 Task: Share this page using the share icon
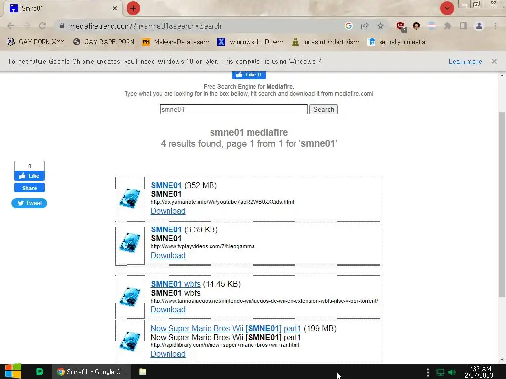coord(365,26)
